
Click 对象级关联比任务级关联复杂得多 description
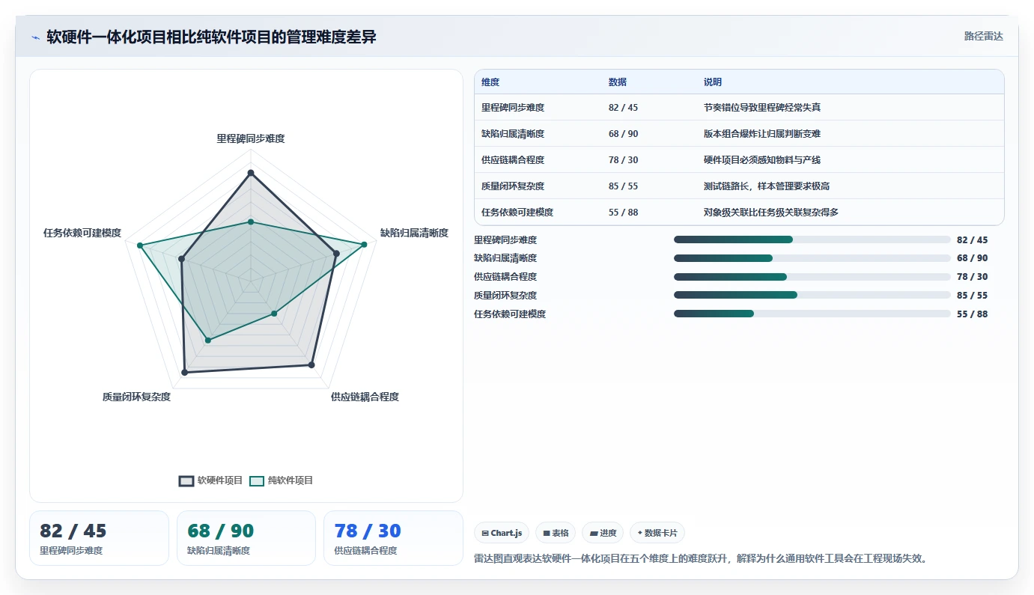point(771,213)
